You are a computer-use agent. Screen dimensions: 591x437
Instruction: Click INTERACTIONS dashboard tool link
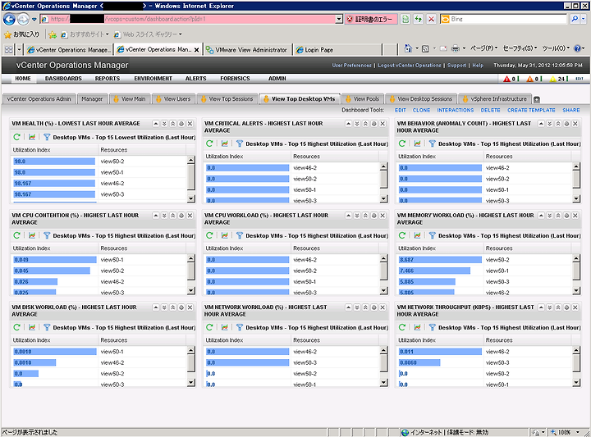click(x=456, y=110)
